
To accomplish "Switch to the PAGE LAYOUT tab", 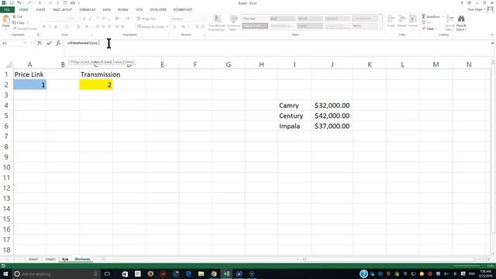I will (62, 9).
